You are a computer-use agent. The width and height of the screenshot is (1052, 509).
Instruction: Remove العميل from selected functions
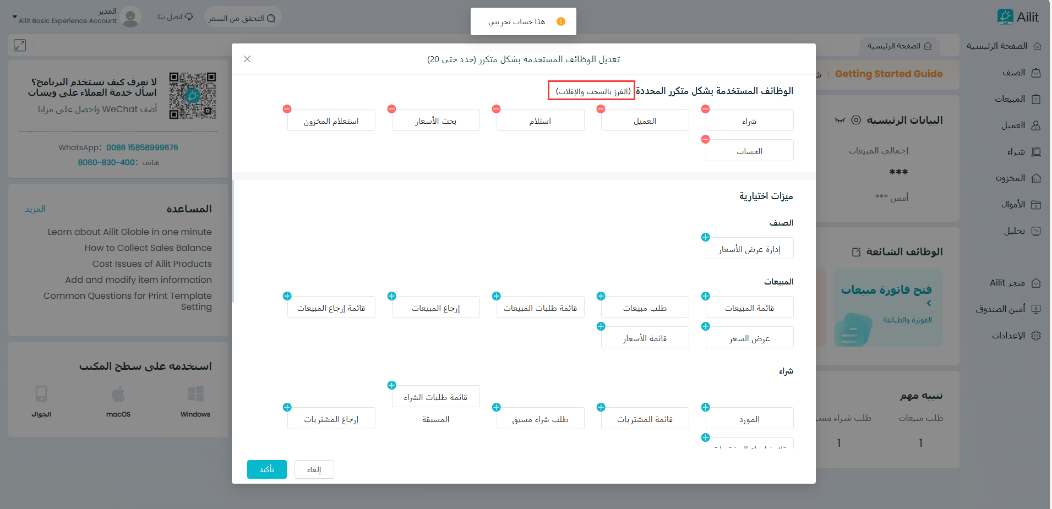coord(601,109)
